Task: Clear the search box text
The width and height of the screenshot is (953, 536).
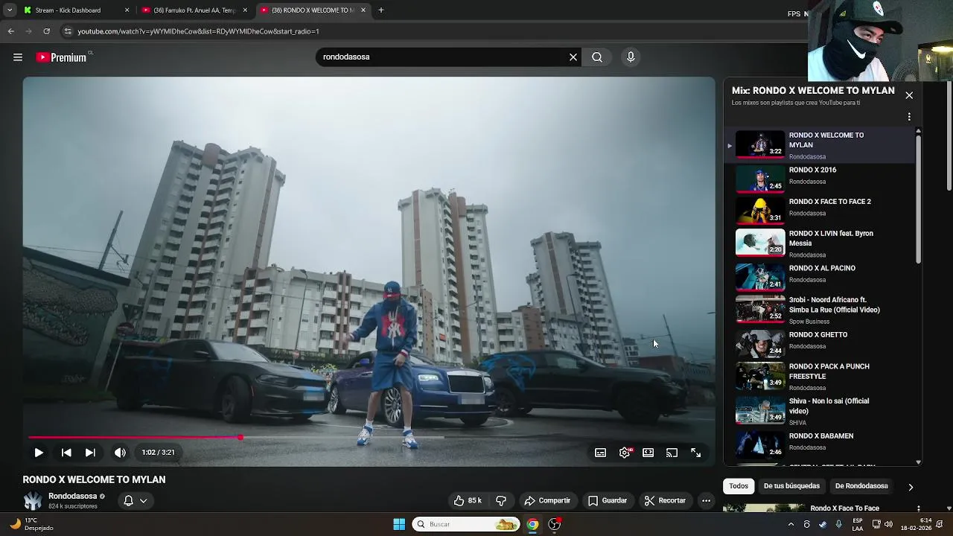Action: click(573, 57)
